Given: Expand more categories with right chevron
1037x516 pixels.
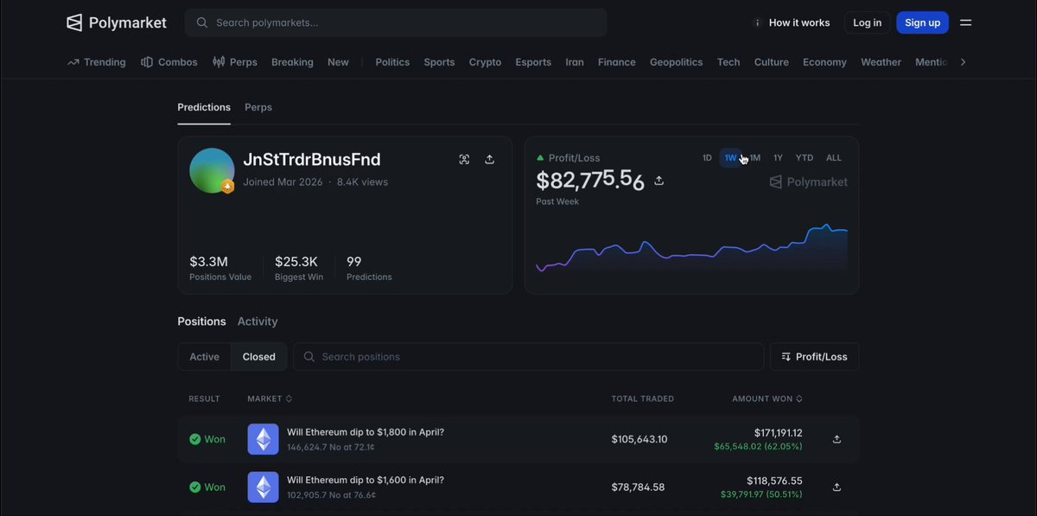Looking at the screenshot, I should click(x=964, y=62).
